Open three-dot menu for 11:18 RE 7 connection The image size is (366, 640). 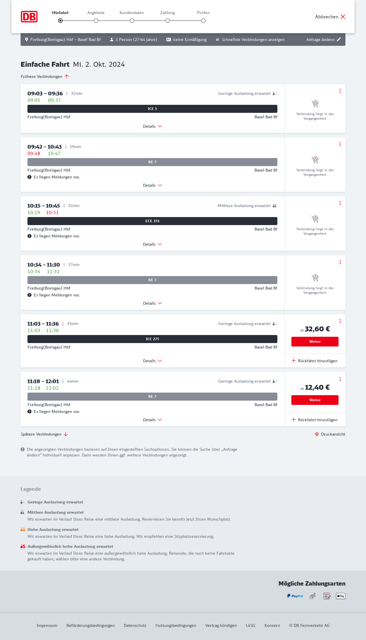[x=340, y=379]
